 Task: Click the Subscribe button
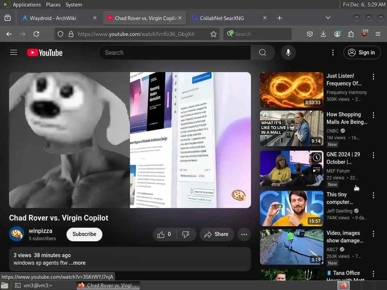tap(84, 234)
